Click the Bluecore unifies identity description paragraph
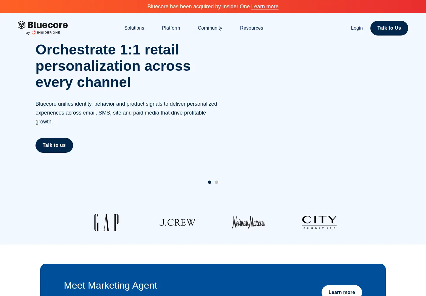Screen dimensions: 426x296 pyautogui.click(x=126, y=113)
